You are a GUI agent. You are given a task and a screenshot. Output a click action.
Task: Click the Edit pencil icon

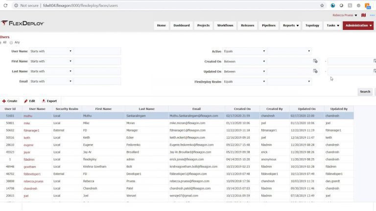pos(25,101)
